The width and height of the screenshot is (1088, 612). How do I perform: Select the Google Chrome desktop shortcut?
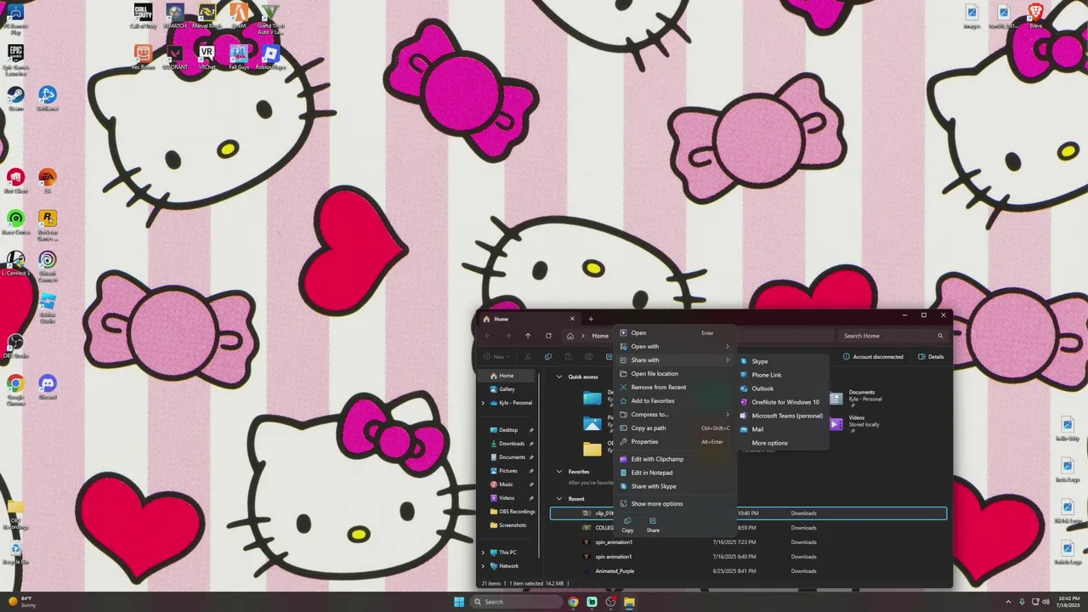pyautogui.click(x=15, y=390)
